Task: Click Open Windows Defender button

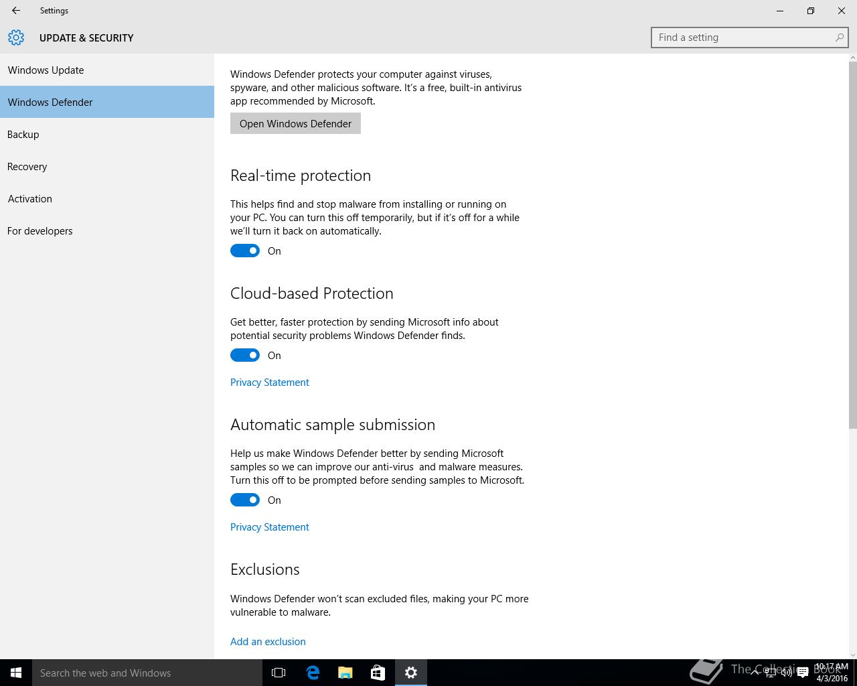Action: [x=295, y=123]
